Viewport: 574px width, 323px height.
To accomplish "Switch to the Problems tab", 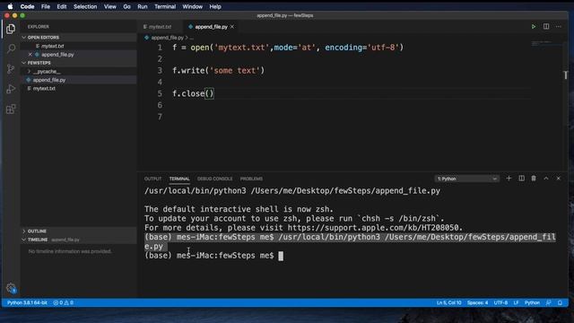I will (251, 179).
